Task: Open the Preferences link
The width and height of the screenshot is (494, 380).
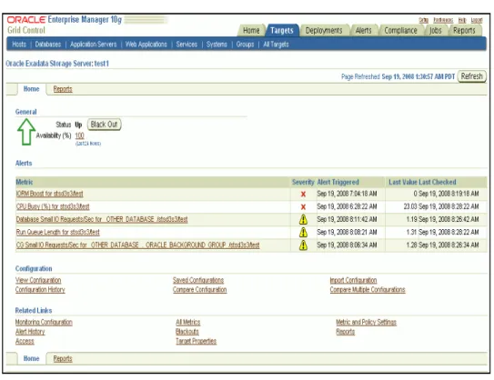Action: [443, 20]
